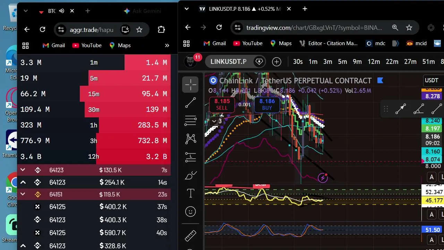Install the aggr.trade app from address bar
This screenshot has width=444, height=250.
point(125,30)
